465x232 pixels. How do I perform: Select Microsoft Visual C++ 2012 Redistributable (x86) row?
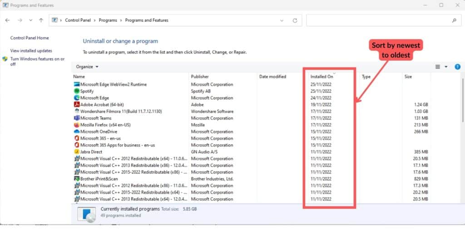coord(251,185)
